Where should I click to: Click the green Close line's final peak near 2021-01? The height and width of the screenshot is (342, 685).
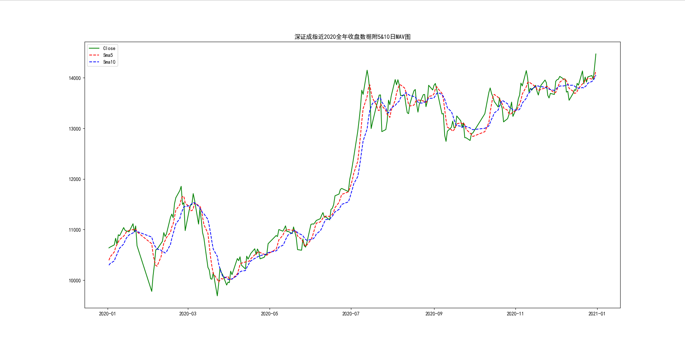596,54
